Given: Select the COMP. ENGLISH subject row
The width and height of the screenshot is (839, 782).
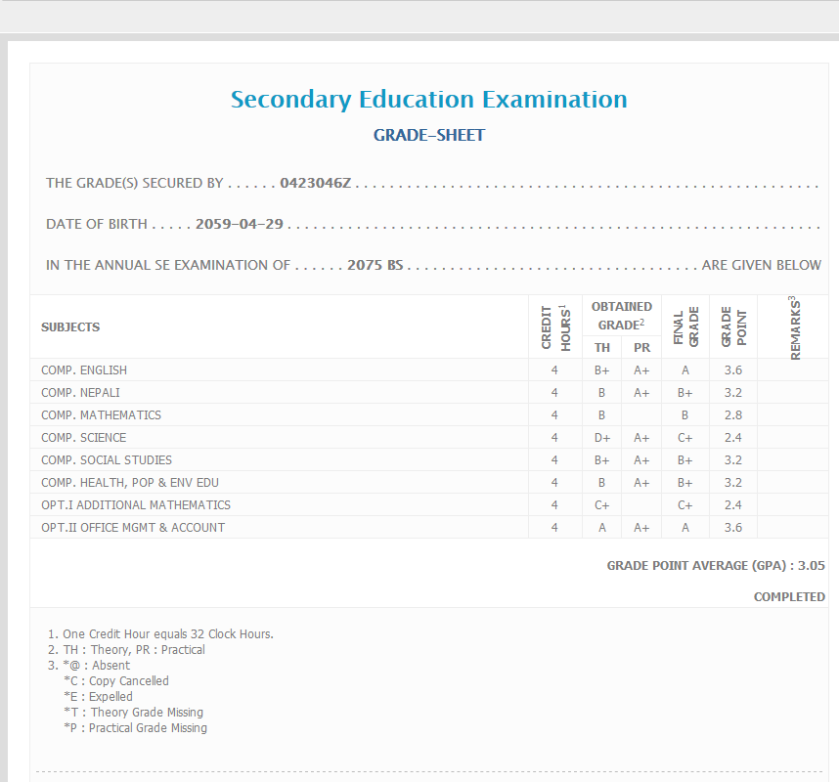Looking at the screenshot, I should 84,370.
